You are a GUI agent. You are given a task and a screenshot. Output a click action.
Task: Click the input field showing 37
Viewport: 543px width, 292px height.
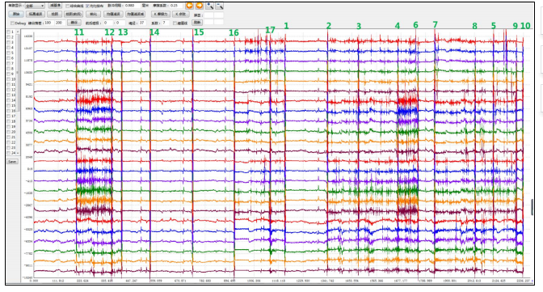[142, 23]
